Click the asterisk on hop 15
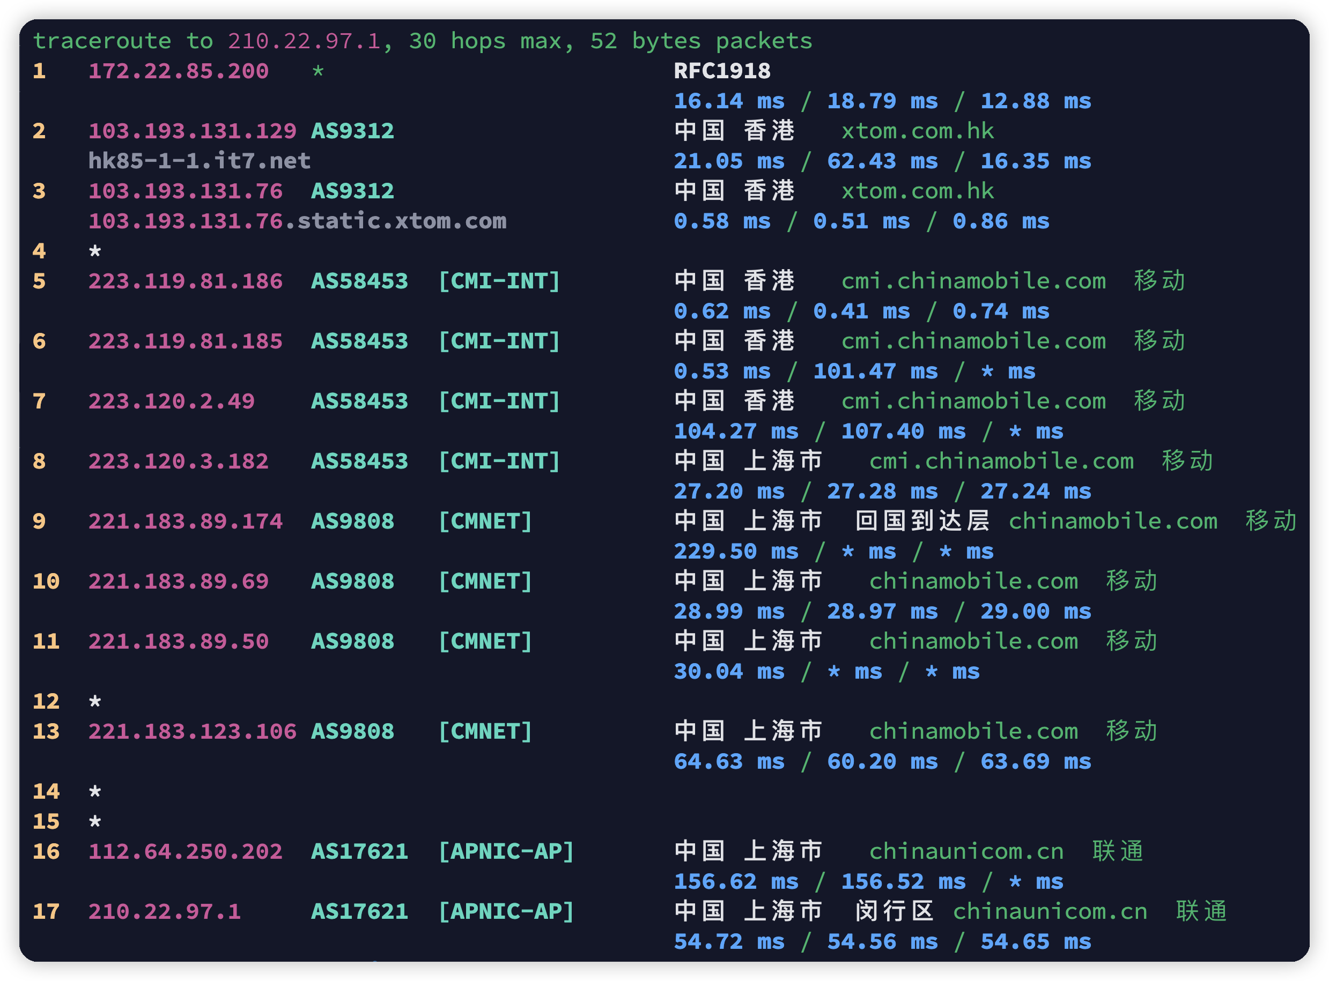This screenshot has width=1329, height=981. pyautogui.click(x=94, y=822)
